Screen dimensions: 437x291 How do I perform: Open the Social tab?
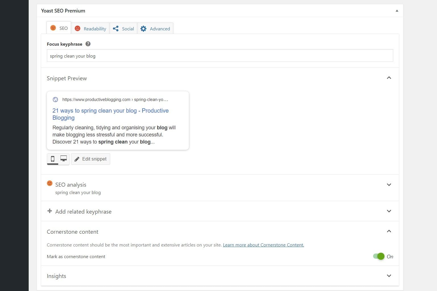tap(123, 29)
